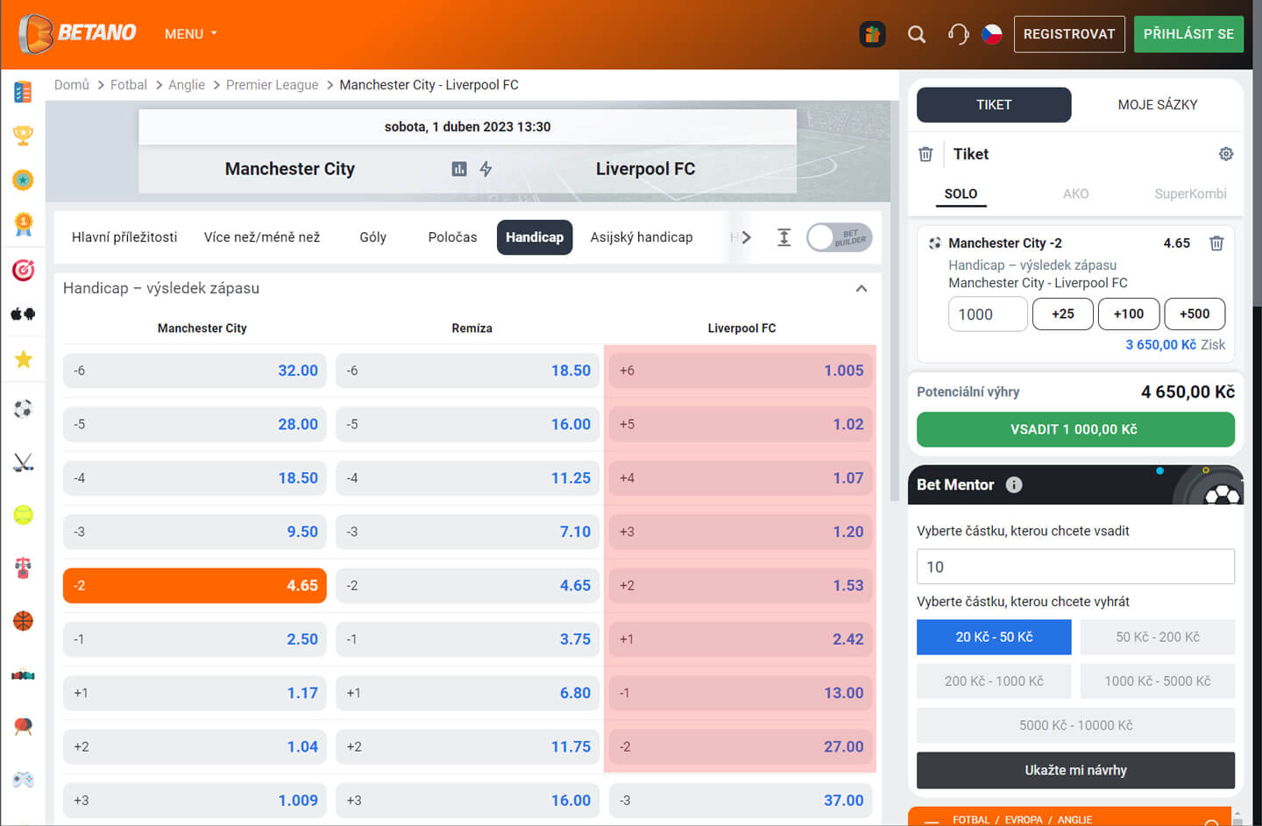Screen dimensions: 1262x826
Task: Add +25 to the stake
Action: (x=1063, y=314)
